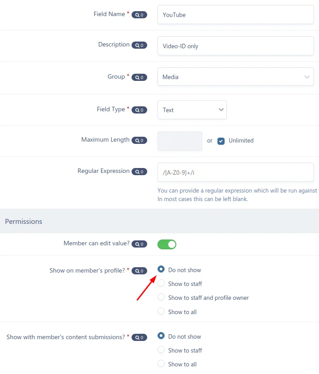Select profile option Show to staff
This screenshot has width=319, height=374.
161,284
